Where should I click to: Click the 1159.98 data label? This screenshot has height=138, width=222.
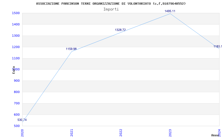[x=71, y=49]
